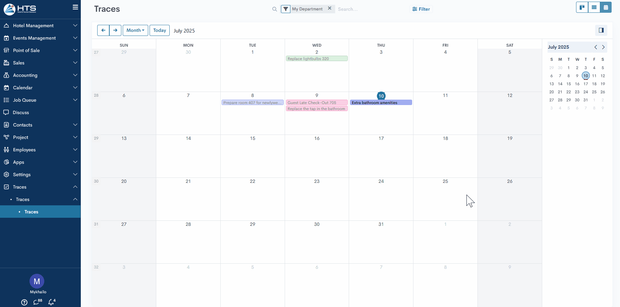Open the notifications bell icon
Viewport: 620px width, 307px height.
coord(51,302)
